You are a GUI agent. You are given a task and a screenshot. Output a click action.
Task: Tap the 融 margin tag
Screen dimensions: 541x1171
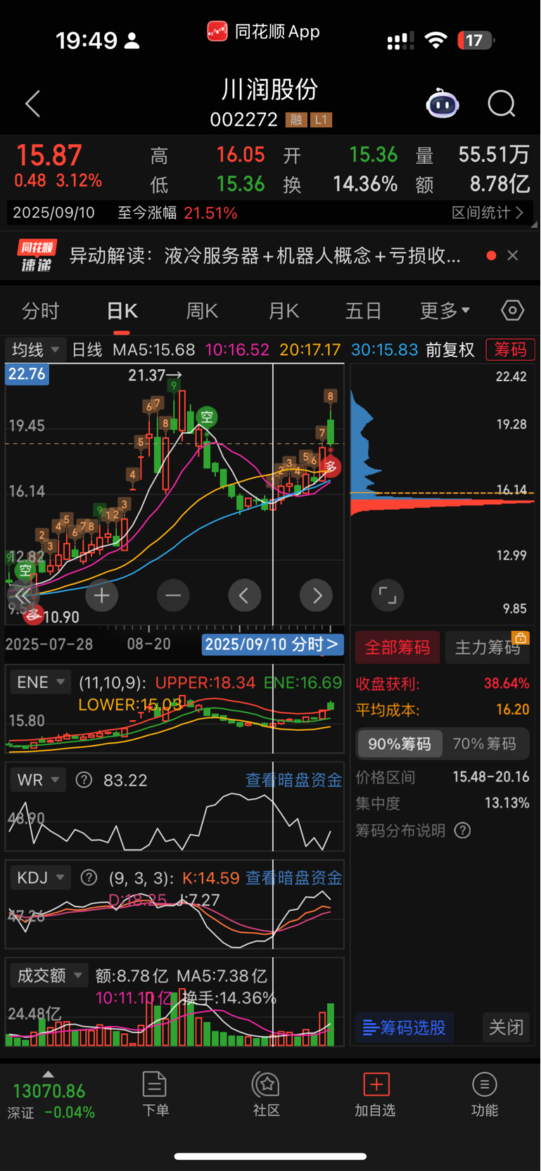(296, 120)
